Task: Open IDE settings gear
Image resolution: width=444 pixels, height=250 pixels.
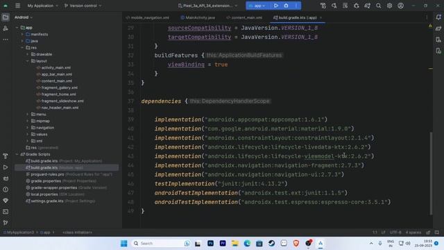Action: (x=389, y=6)
